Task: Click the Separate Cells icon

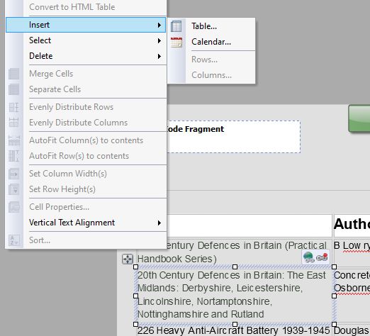Action: point(14,89)
